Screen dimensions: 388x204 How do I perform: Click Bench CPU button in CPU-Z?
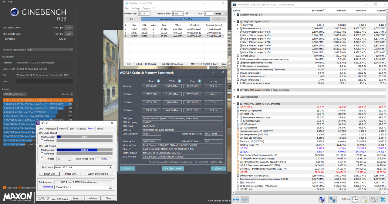pos(49,174)
